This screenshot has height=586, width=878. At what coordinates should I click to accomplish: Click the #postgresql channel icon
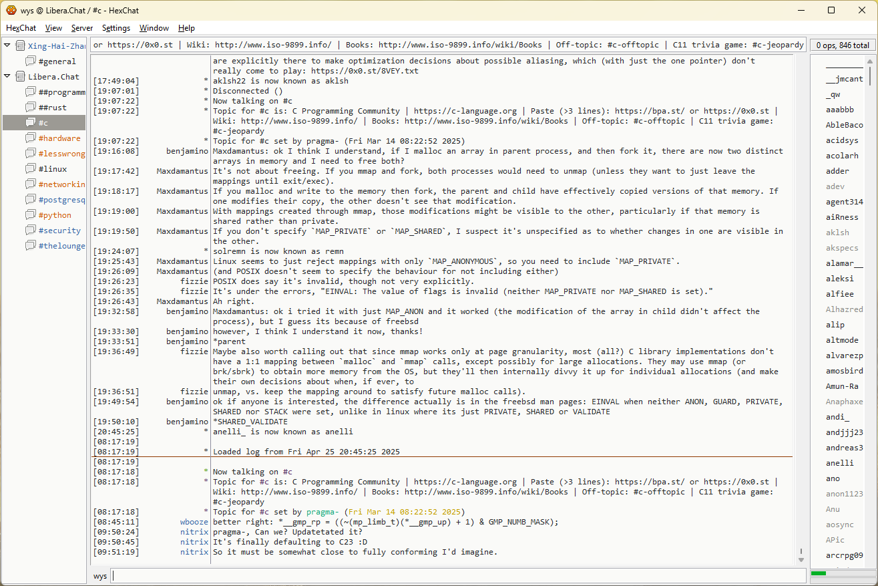coord(31,200)
